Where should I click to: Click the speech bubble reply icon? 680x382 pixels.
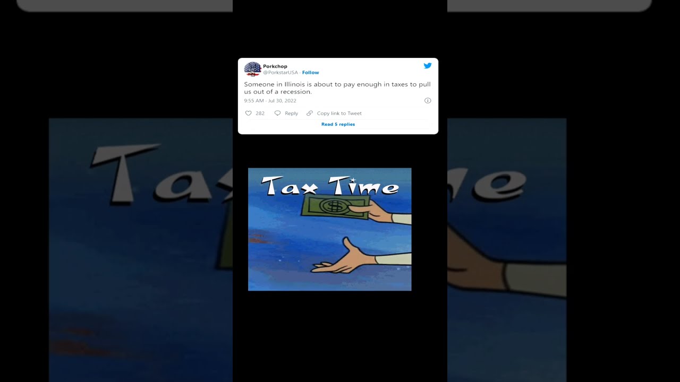point(277,113)
